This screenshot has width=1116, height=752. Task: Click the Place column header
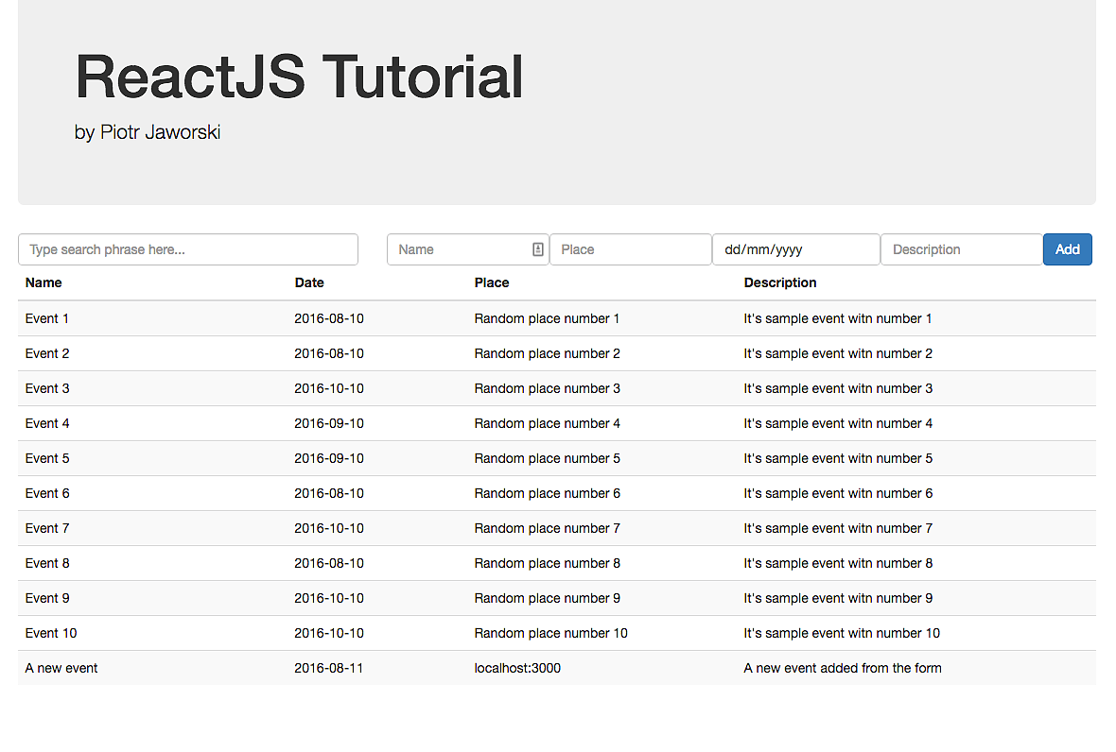pyautogui.click(x=492, y=282)
